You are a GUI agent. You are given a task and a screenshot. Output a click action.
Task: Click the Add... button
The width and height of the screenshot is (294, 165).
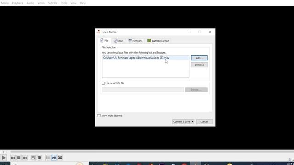(x=199, y=58)
